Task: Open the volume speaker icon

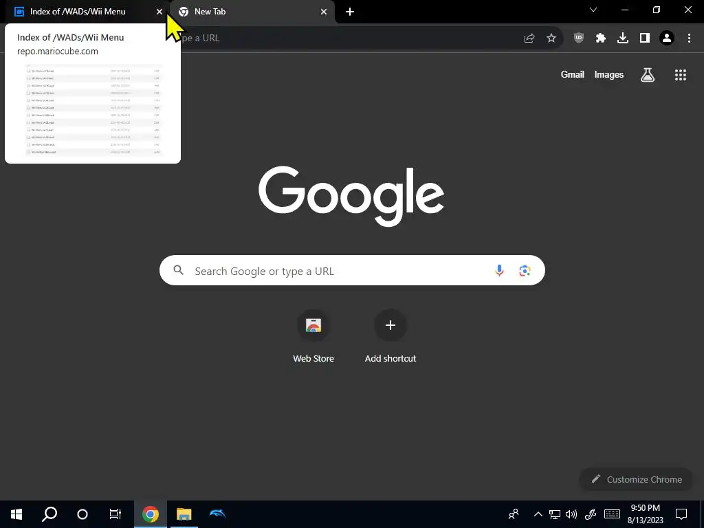Action: click(571, 514)
